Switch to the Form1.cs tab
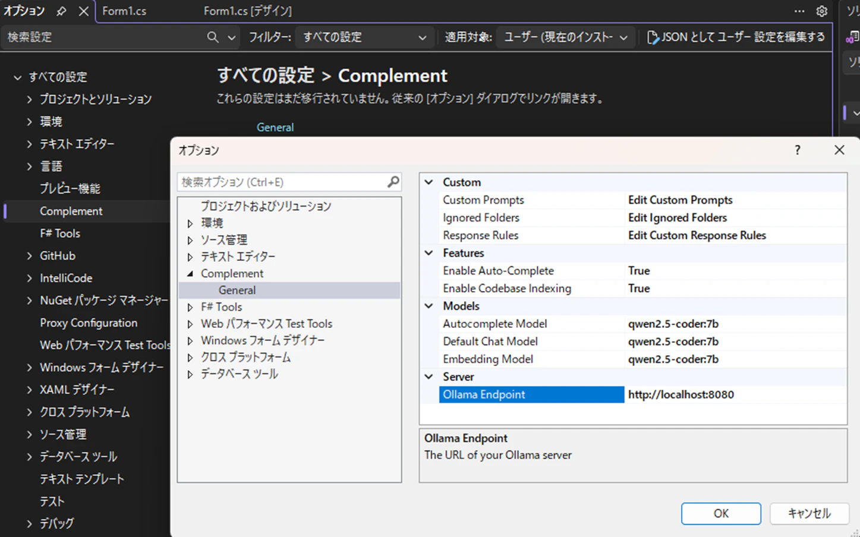Image resolution: width=860 pixels, height=537 pixels. 124,11
